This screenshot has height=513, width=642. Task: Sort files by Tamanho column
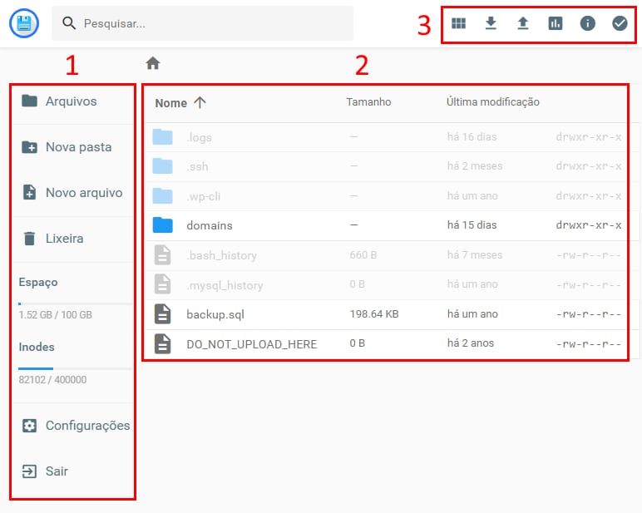pyautogui.click(x=368, y=102)
